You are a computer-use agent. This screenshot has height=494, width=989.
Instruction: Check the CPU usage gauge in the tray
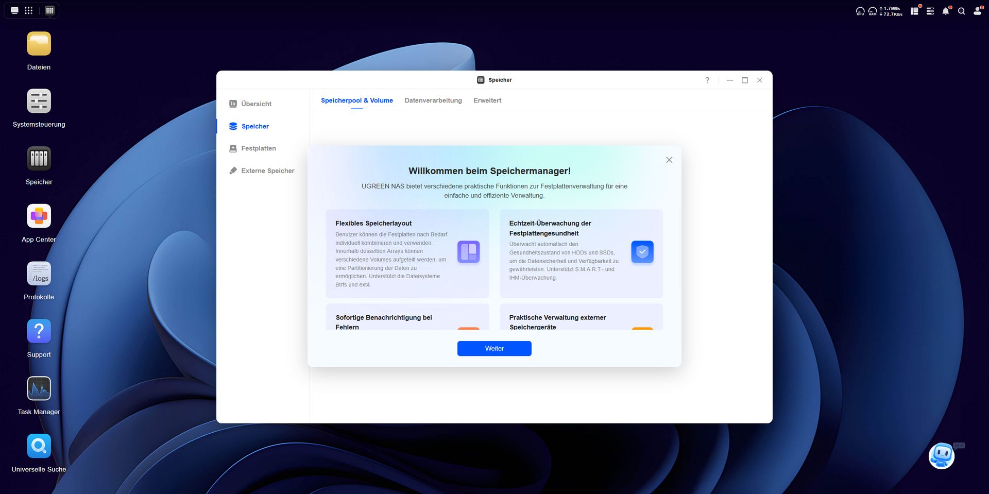[x=859, y=10]
